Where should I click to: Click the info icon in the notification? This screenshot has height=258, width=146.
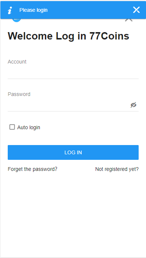coord(10,10)
